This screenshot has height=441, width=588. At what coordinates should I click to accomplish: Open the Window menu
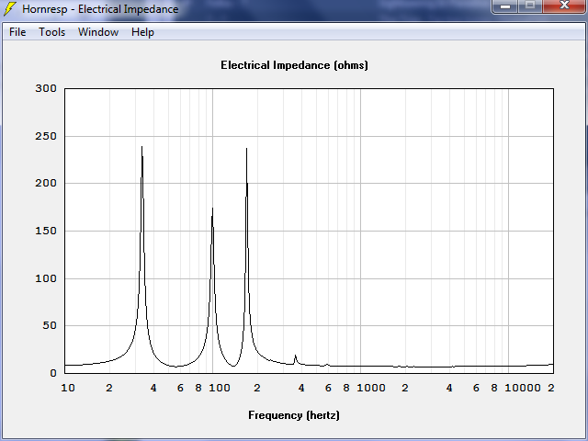[98, 32]
